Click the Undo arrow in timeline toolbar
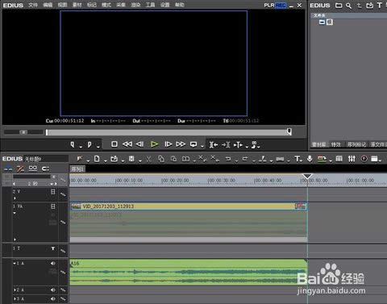The width and height of the screenshot is (387, 304). pos(228,159)
